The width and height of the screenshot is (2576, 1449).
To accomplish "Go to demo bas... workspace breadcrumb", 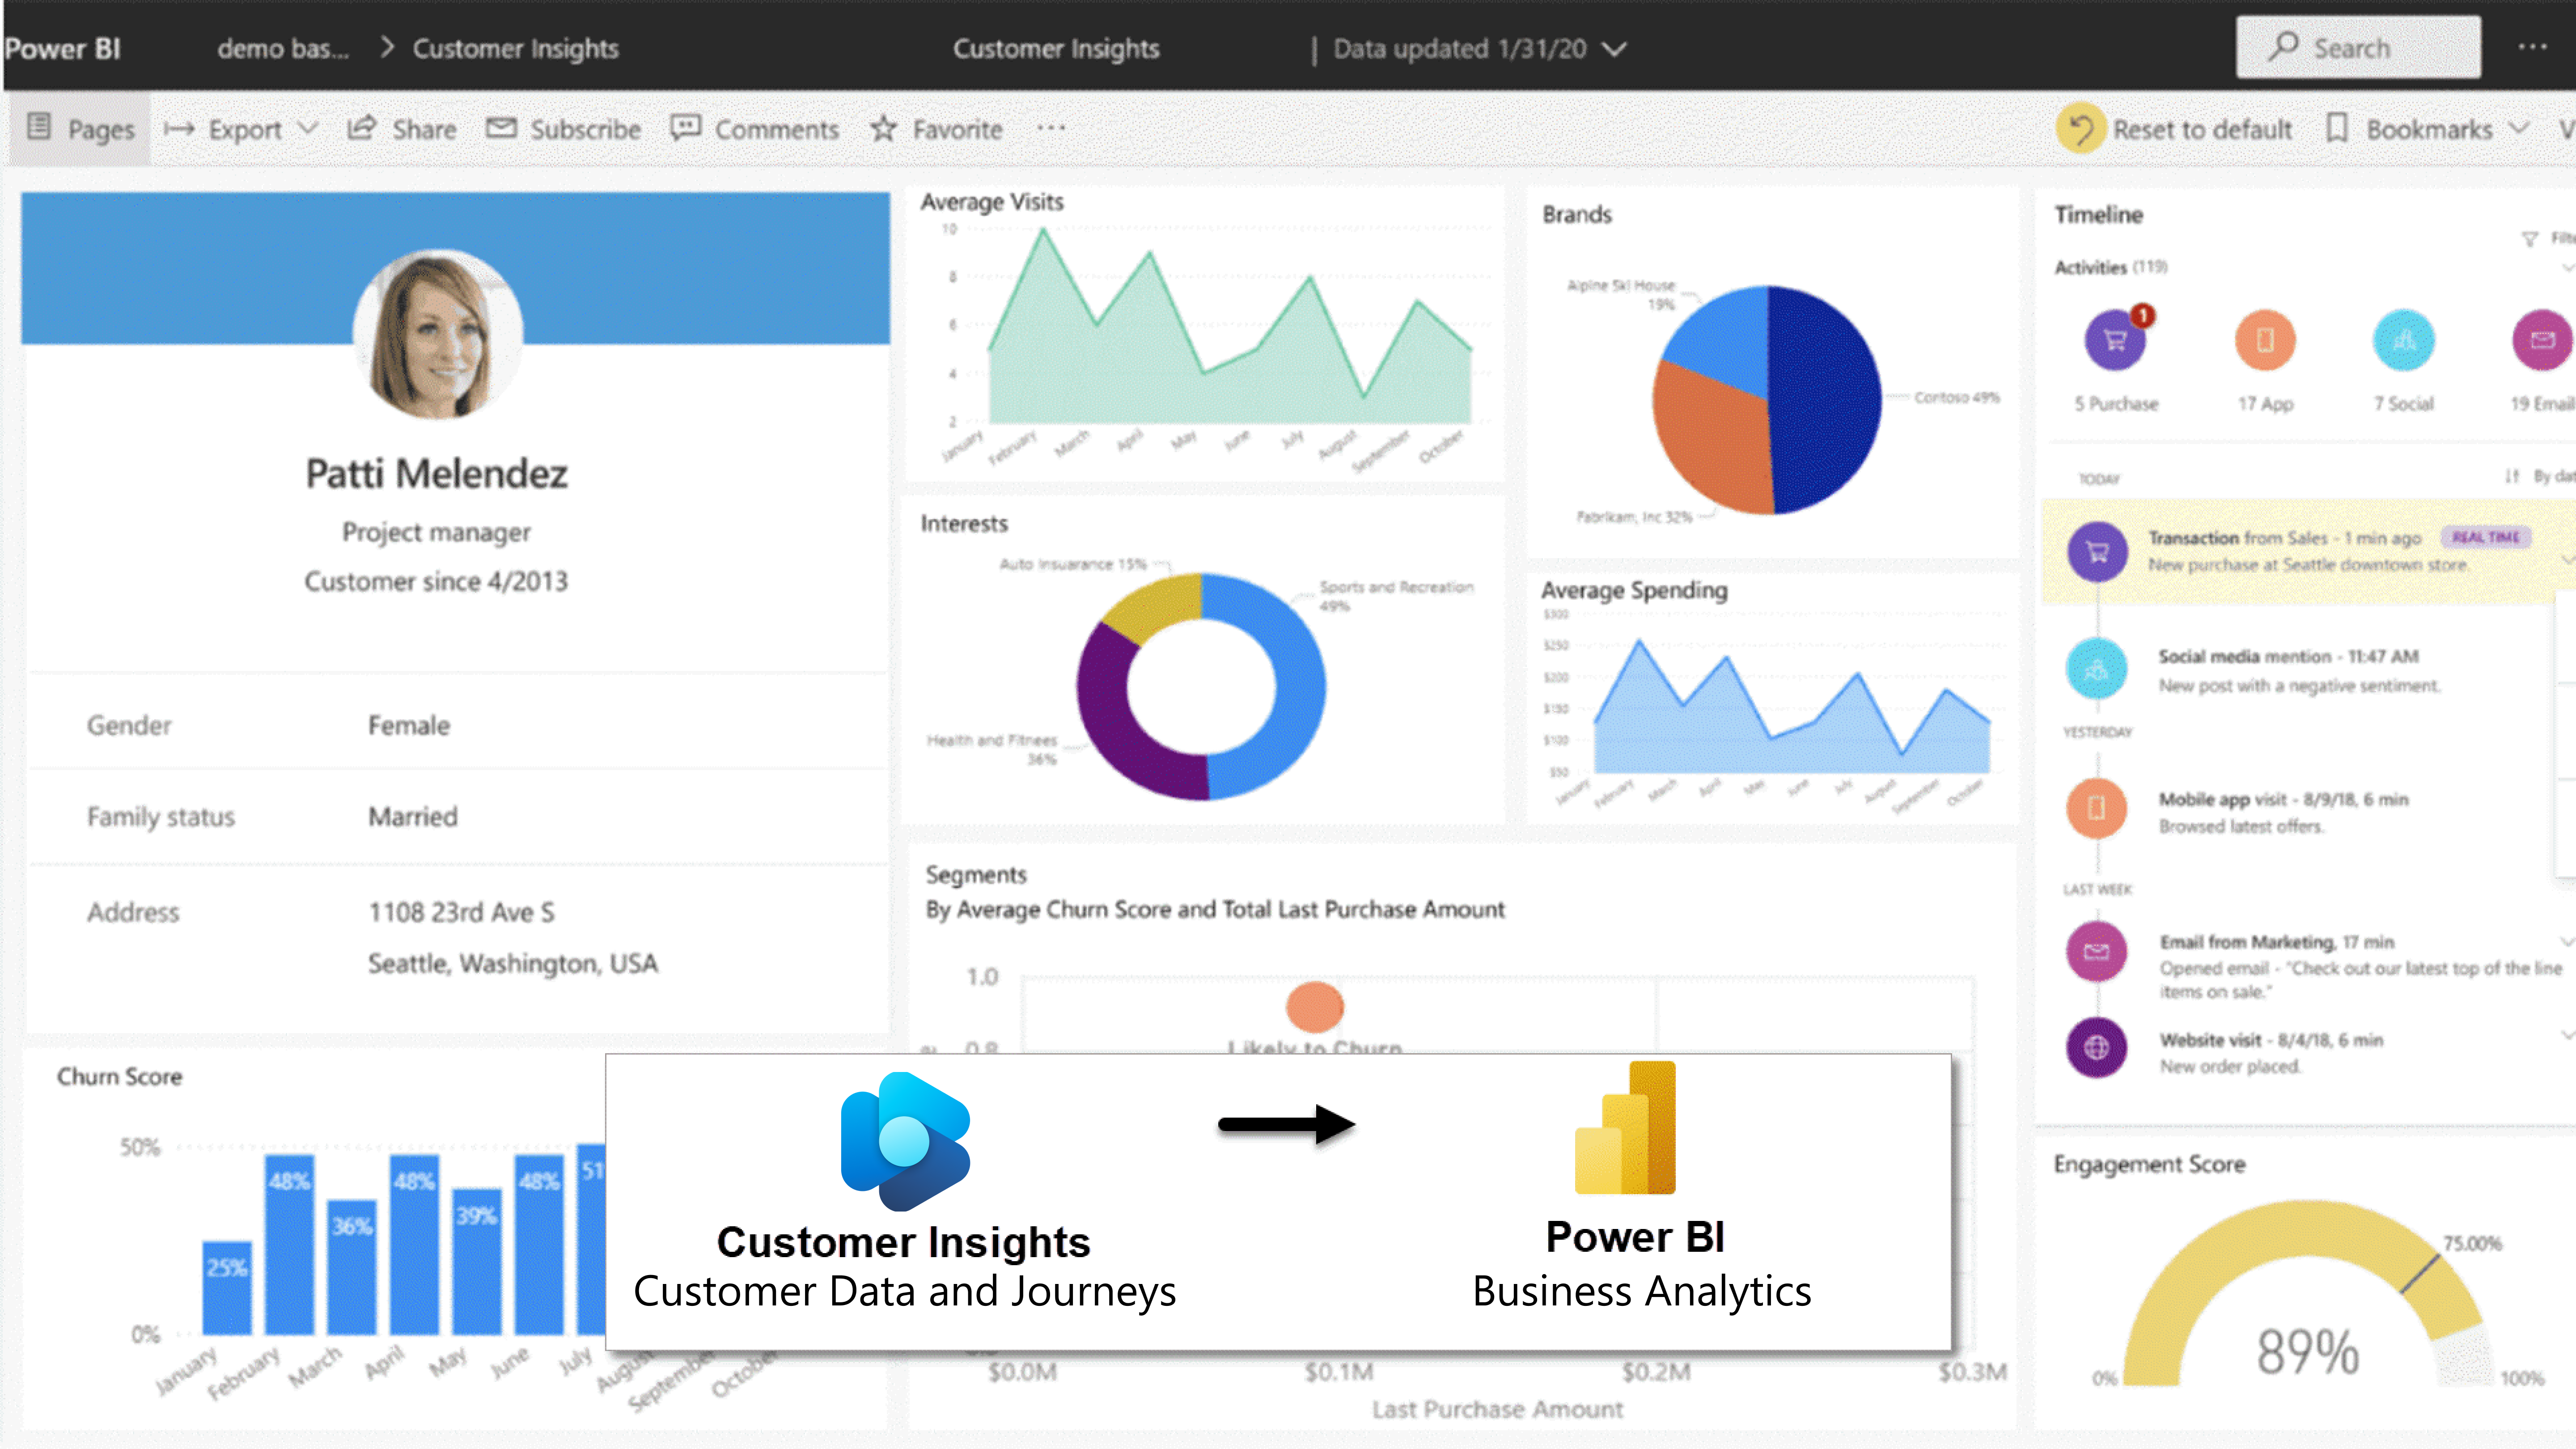I will 283,49.
